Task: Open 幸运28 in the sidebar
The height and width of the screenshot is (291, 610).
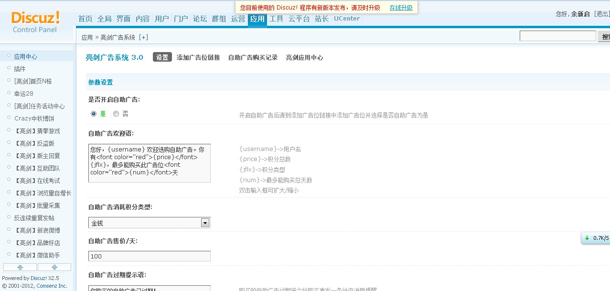Action: tap(23, 94)
